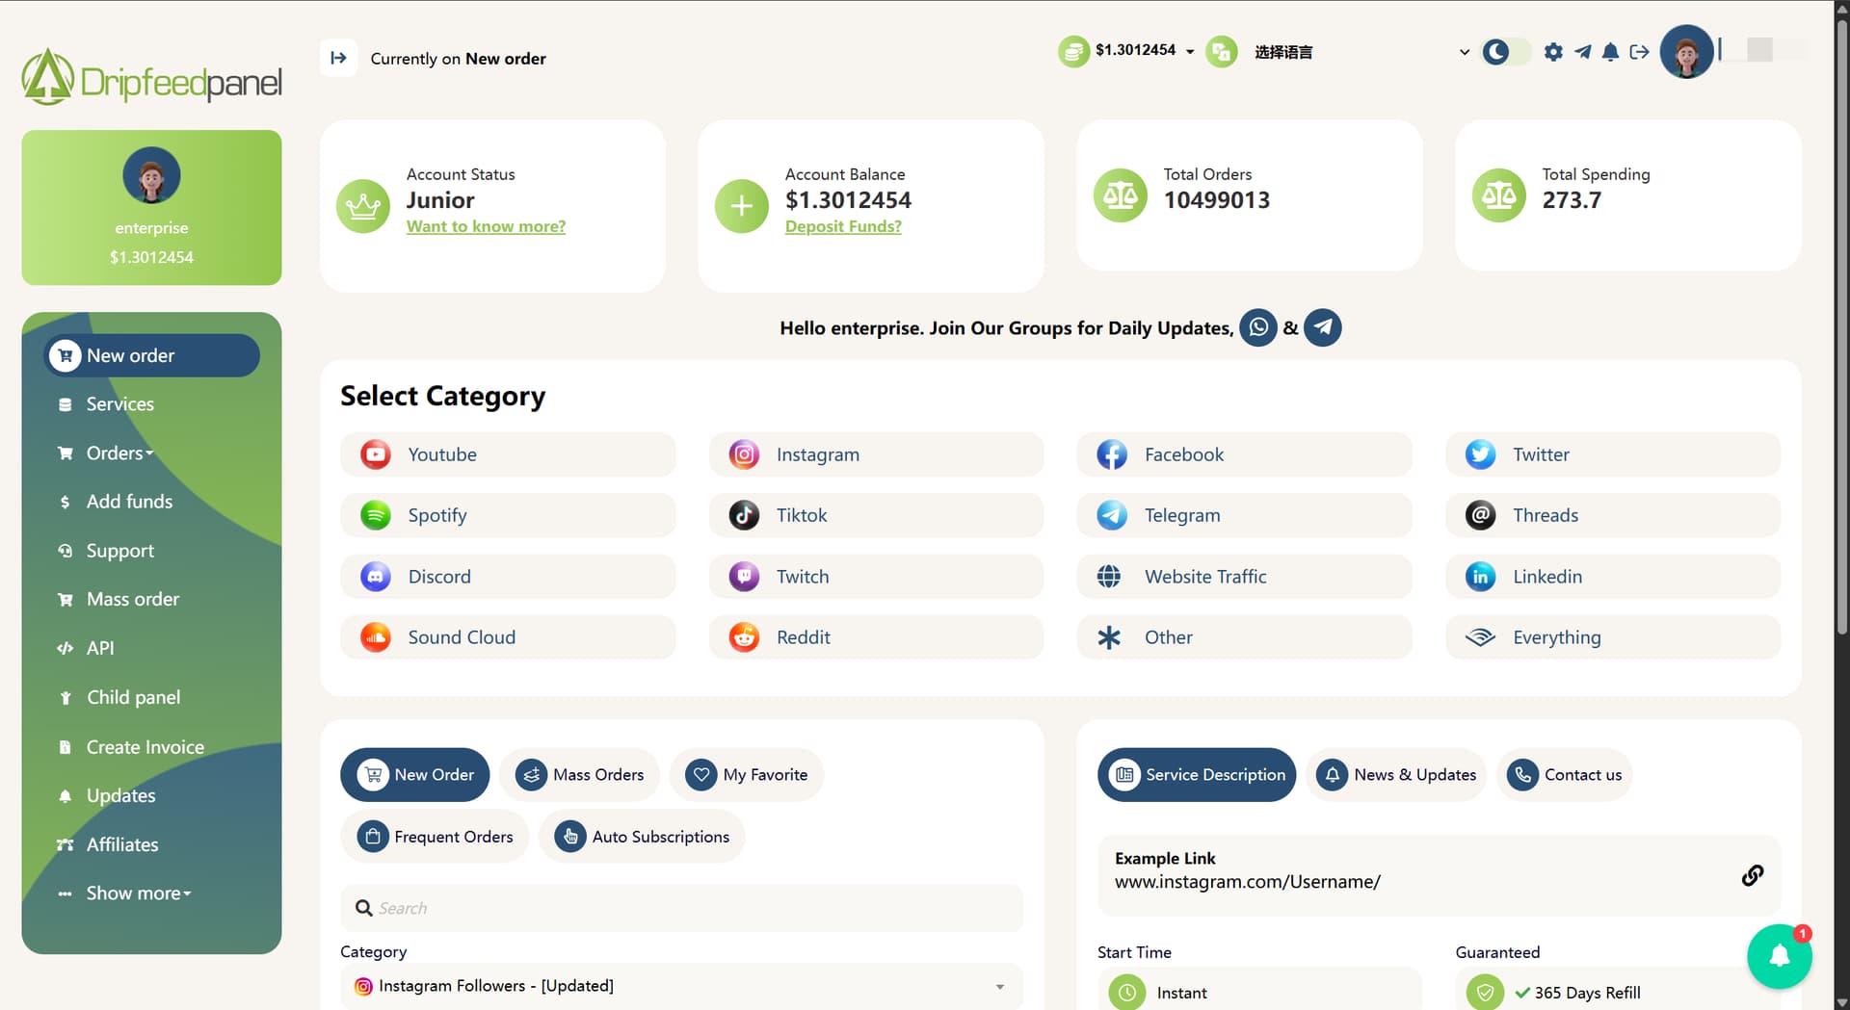The height and width of the screenshot is (1010, 1850).
Task: Switch to the New Order tab
Action: [x=414, y=775]
